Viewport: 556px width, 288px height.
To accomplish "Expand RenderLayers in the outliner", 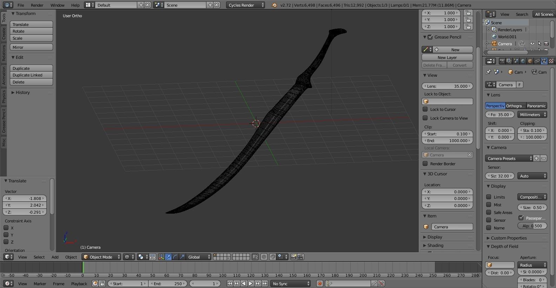I will click(x=488, y=29).
